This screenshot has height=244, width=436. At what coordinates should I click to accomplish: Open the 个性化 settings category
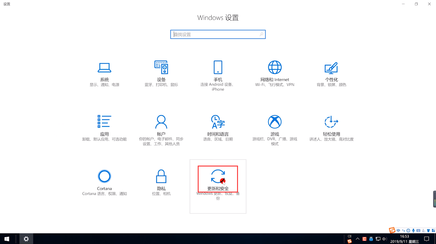(x=332, y=74)
